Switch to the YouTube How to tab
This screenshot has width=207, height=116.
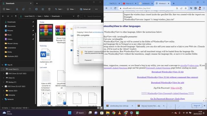coord(129,4)
